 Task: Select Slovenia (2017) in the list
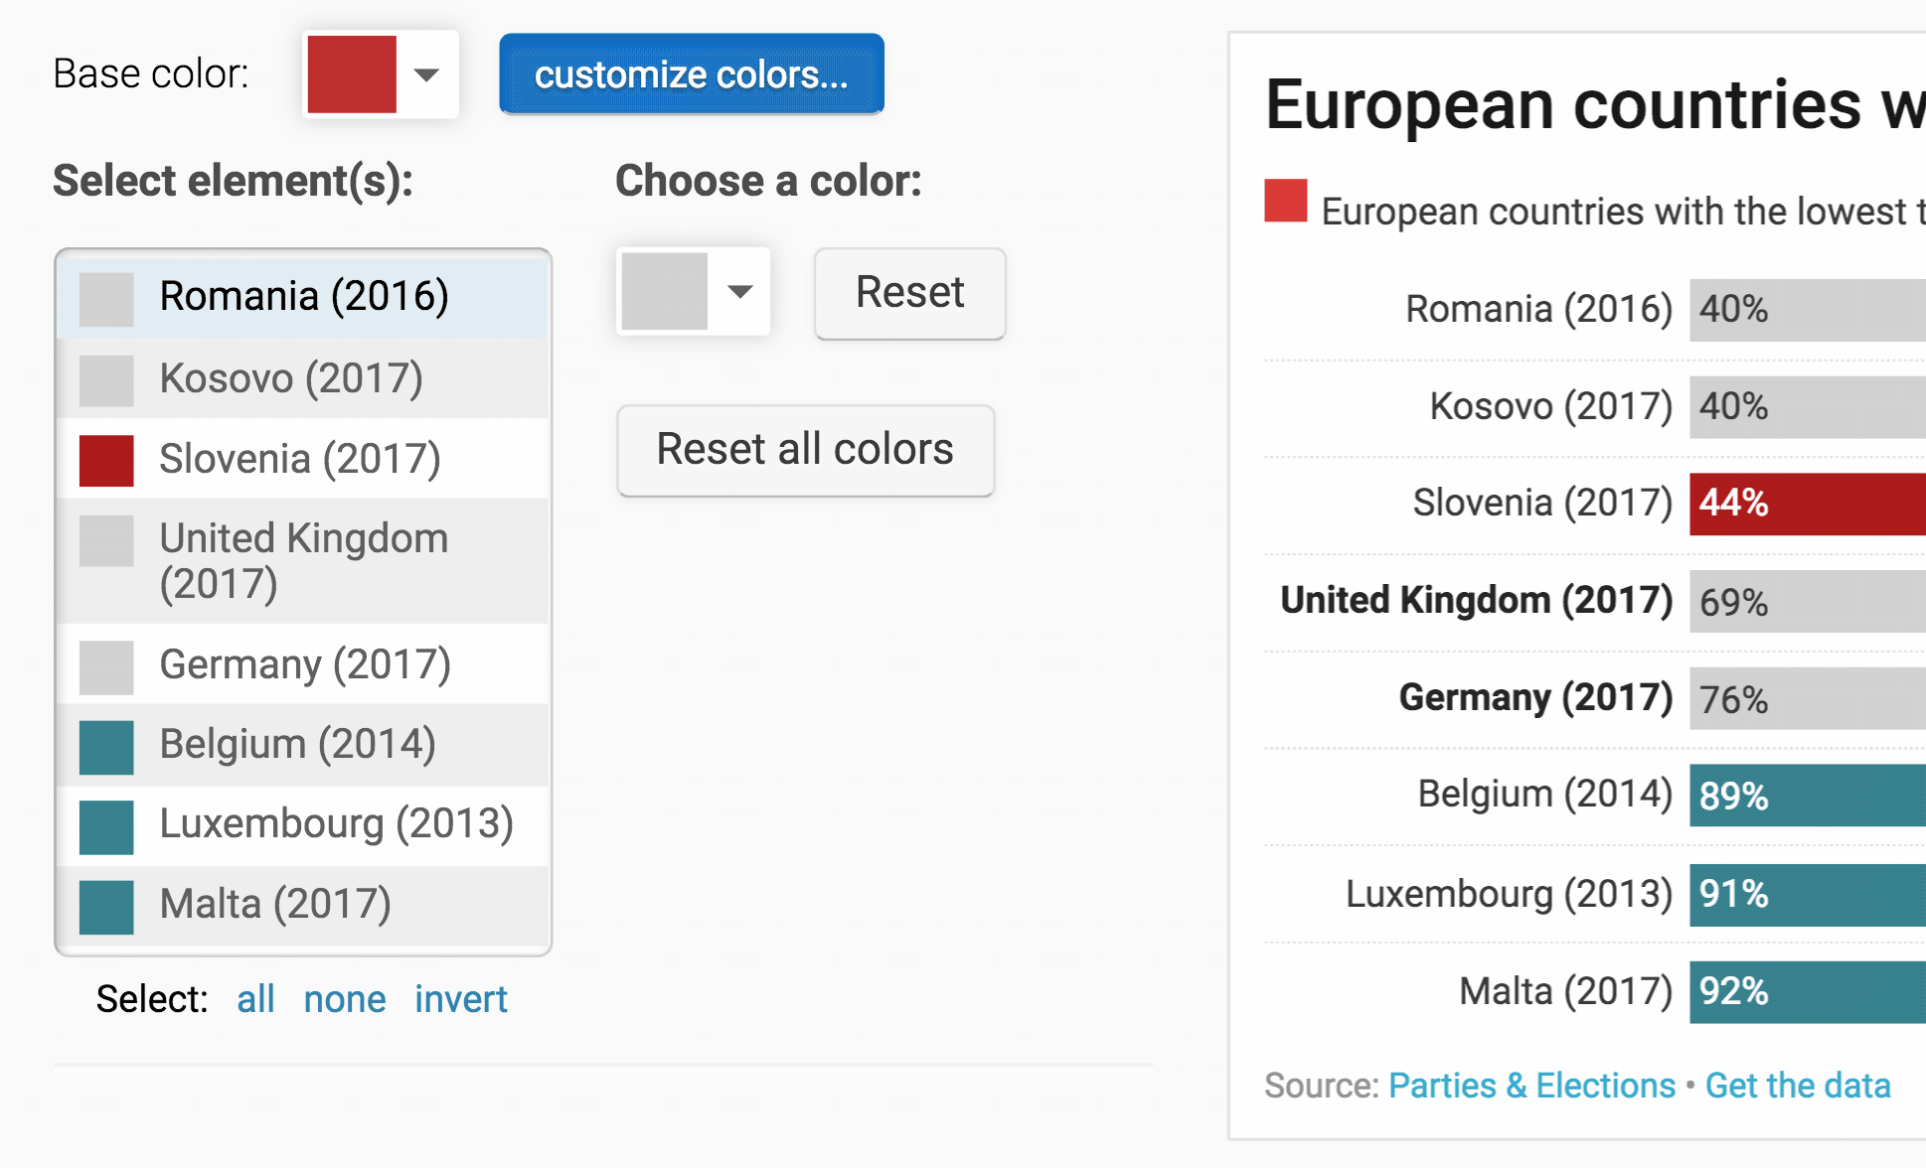(x=299, y=459)
